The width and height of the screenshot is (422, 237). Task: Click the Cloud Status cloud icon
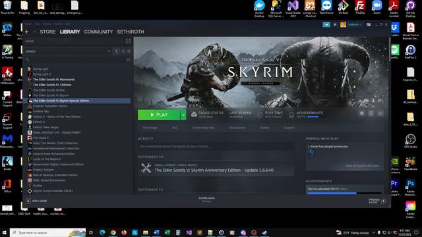[194, 115]
